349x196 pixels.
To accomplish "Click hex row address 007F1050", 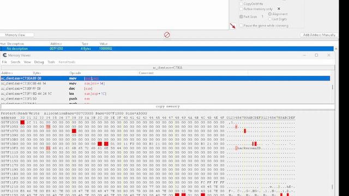I will click(9, 127).
